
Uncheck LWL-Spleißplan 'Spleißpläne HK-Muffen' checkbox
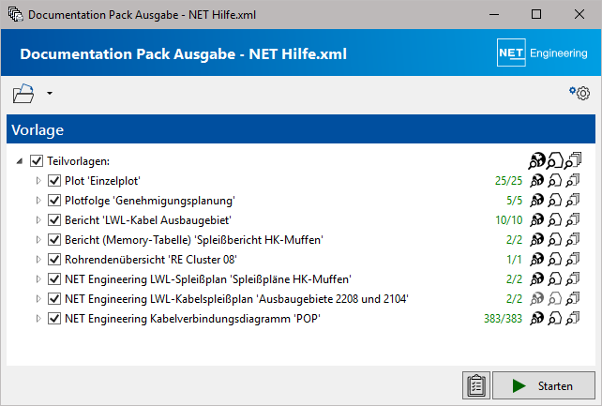point(54,279)
